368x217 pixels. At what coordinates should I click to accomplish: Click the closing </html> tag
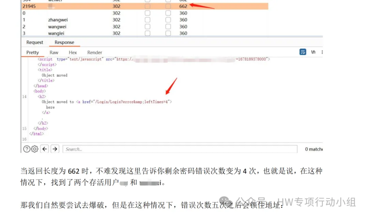pyautogui.click(x=36, y=134)
